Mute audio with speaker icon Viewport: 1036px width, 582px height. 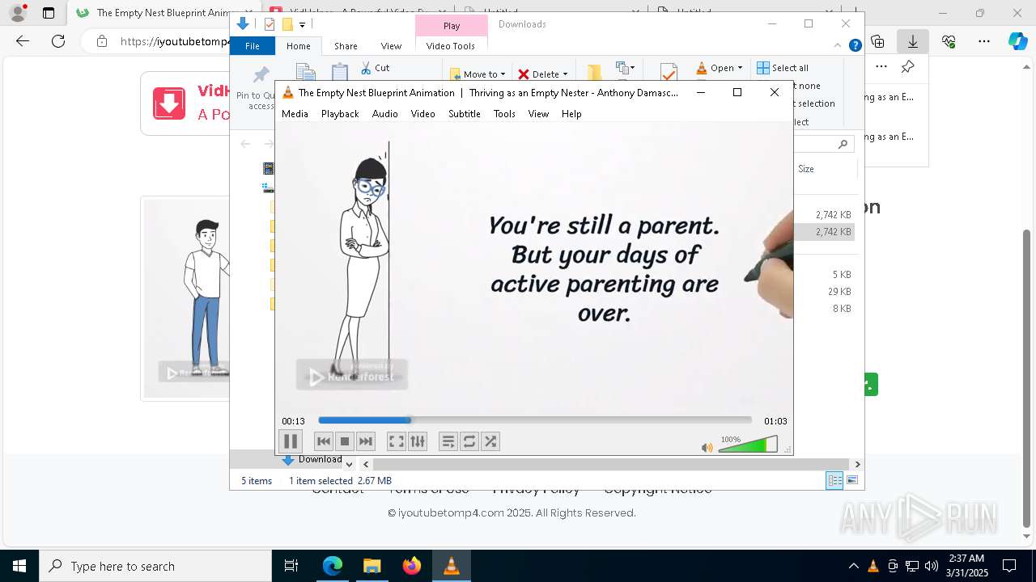[x=707, y=447]
